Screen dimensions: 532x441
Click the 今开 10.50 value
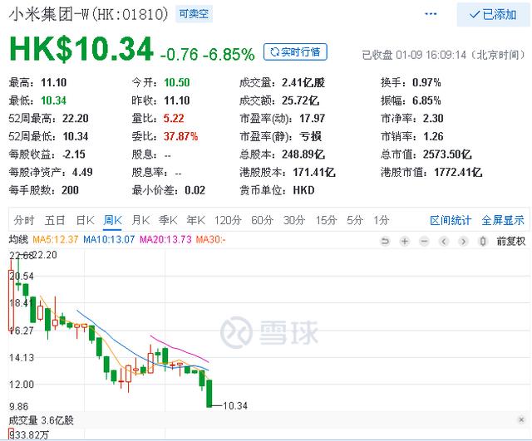[x=177, y=82]
